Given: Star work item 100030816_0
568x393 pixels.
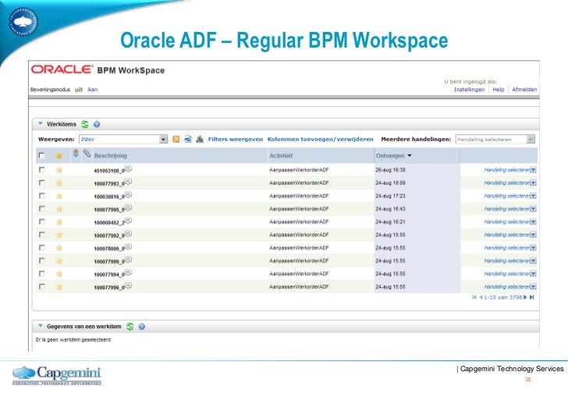Looking at the screenshot, I should coord(59,196).
